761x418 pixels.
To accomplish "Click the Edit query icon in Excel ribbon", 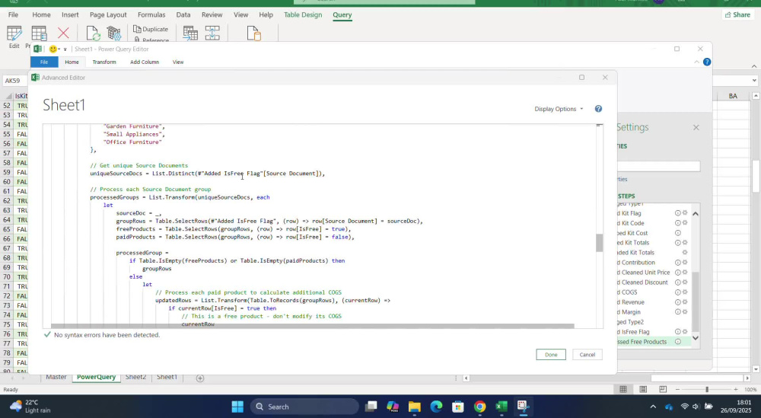I will [x=14, y=33].
